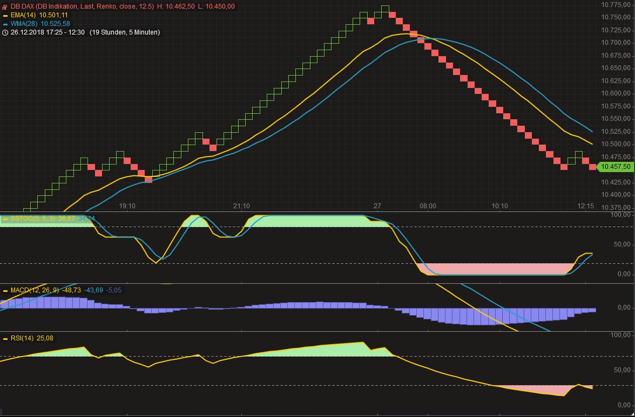Click the topmost green Renko brick at the peak

[x=385, y=9]
